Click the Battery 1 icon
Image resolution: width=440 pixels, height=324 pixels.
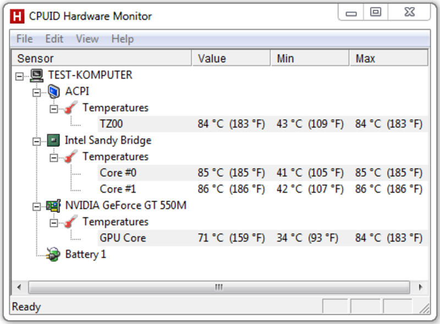pyautogui.click(x=53, y=254)
